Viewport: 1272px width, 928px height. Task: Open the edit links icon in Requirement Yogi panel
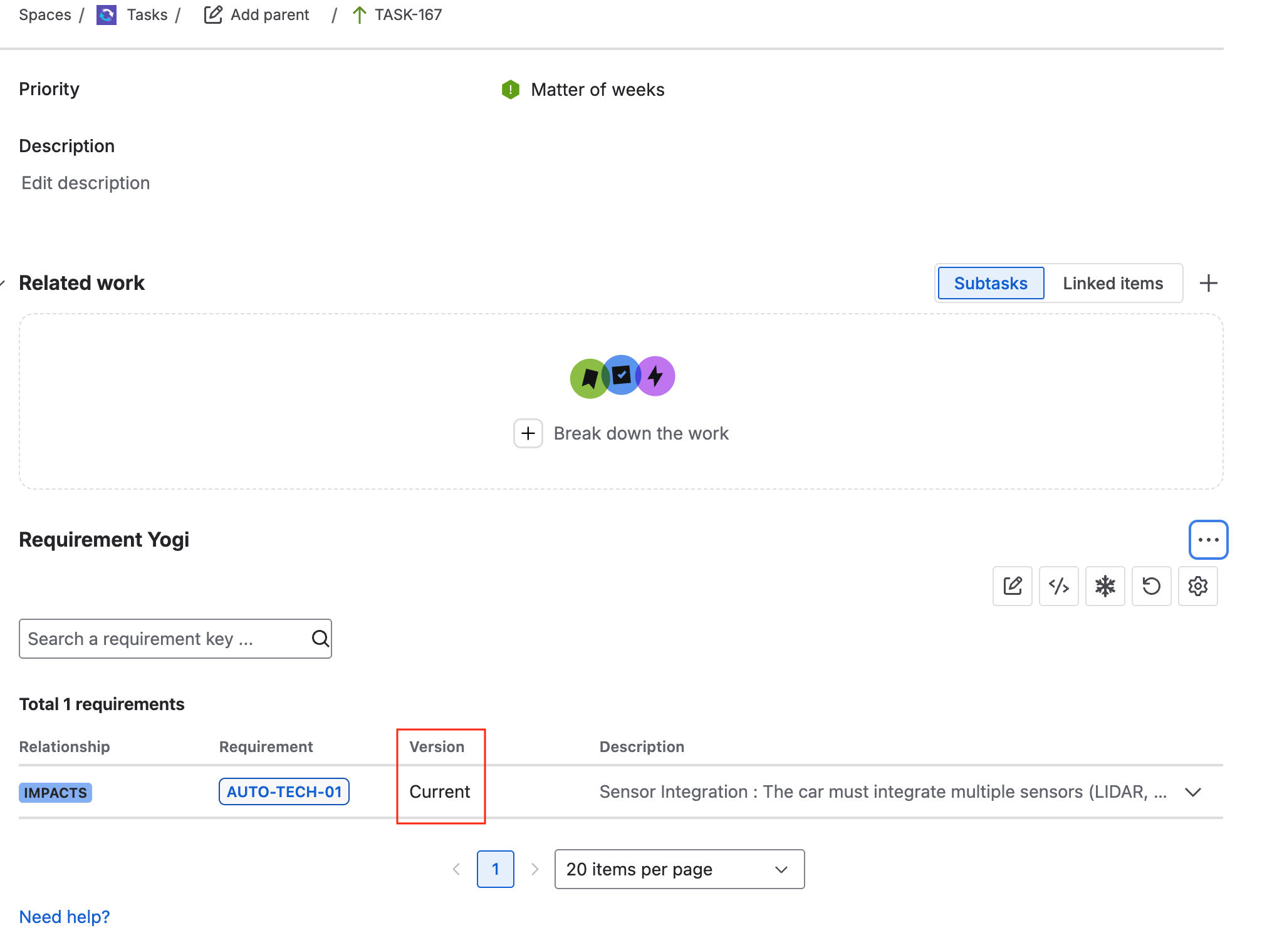click(1012, 586)
